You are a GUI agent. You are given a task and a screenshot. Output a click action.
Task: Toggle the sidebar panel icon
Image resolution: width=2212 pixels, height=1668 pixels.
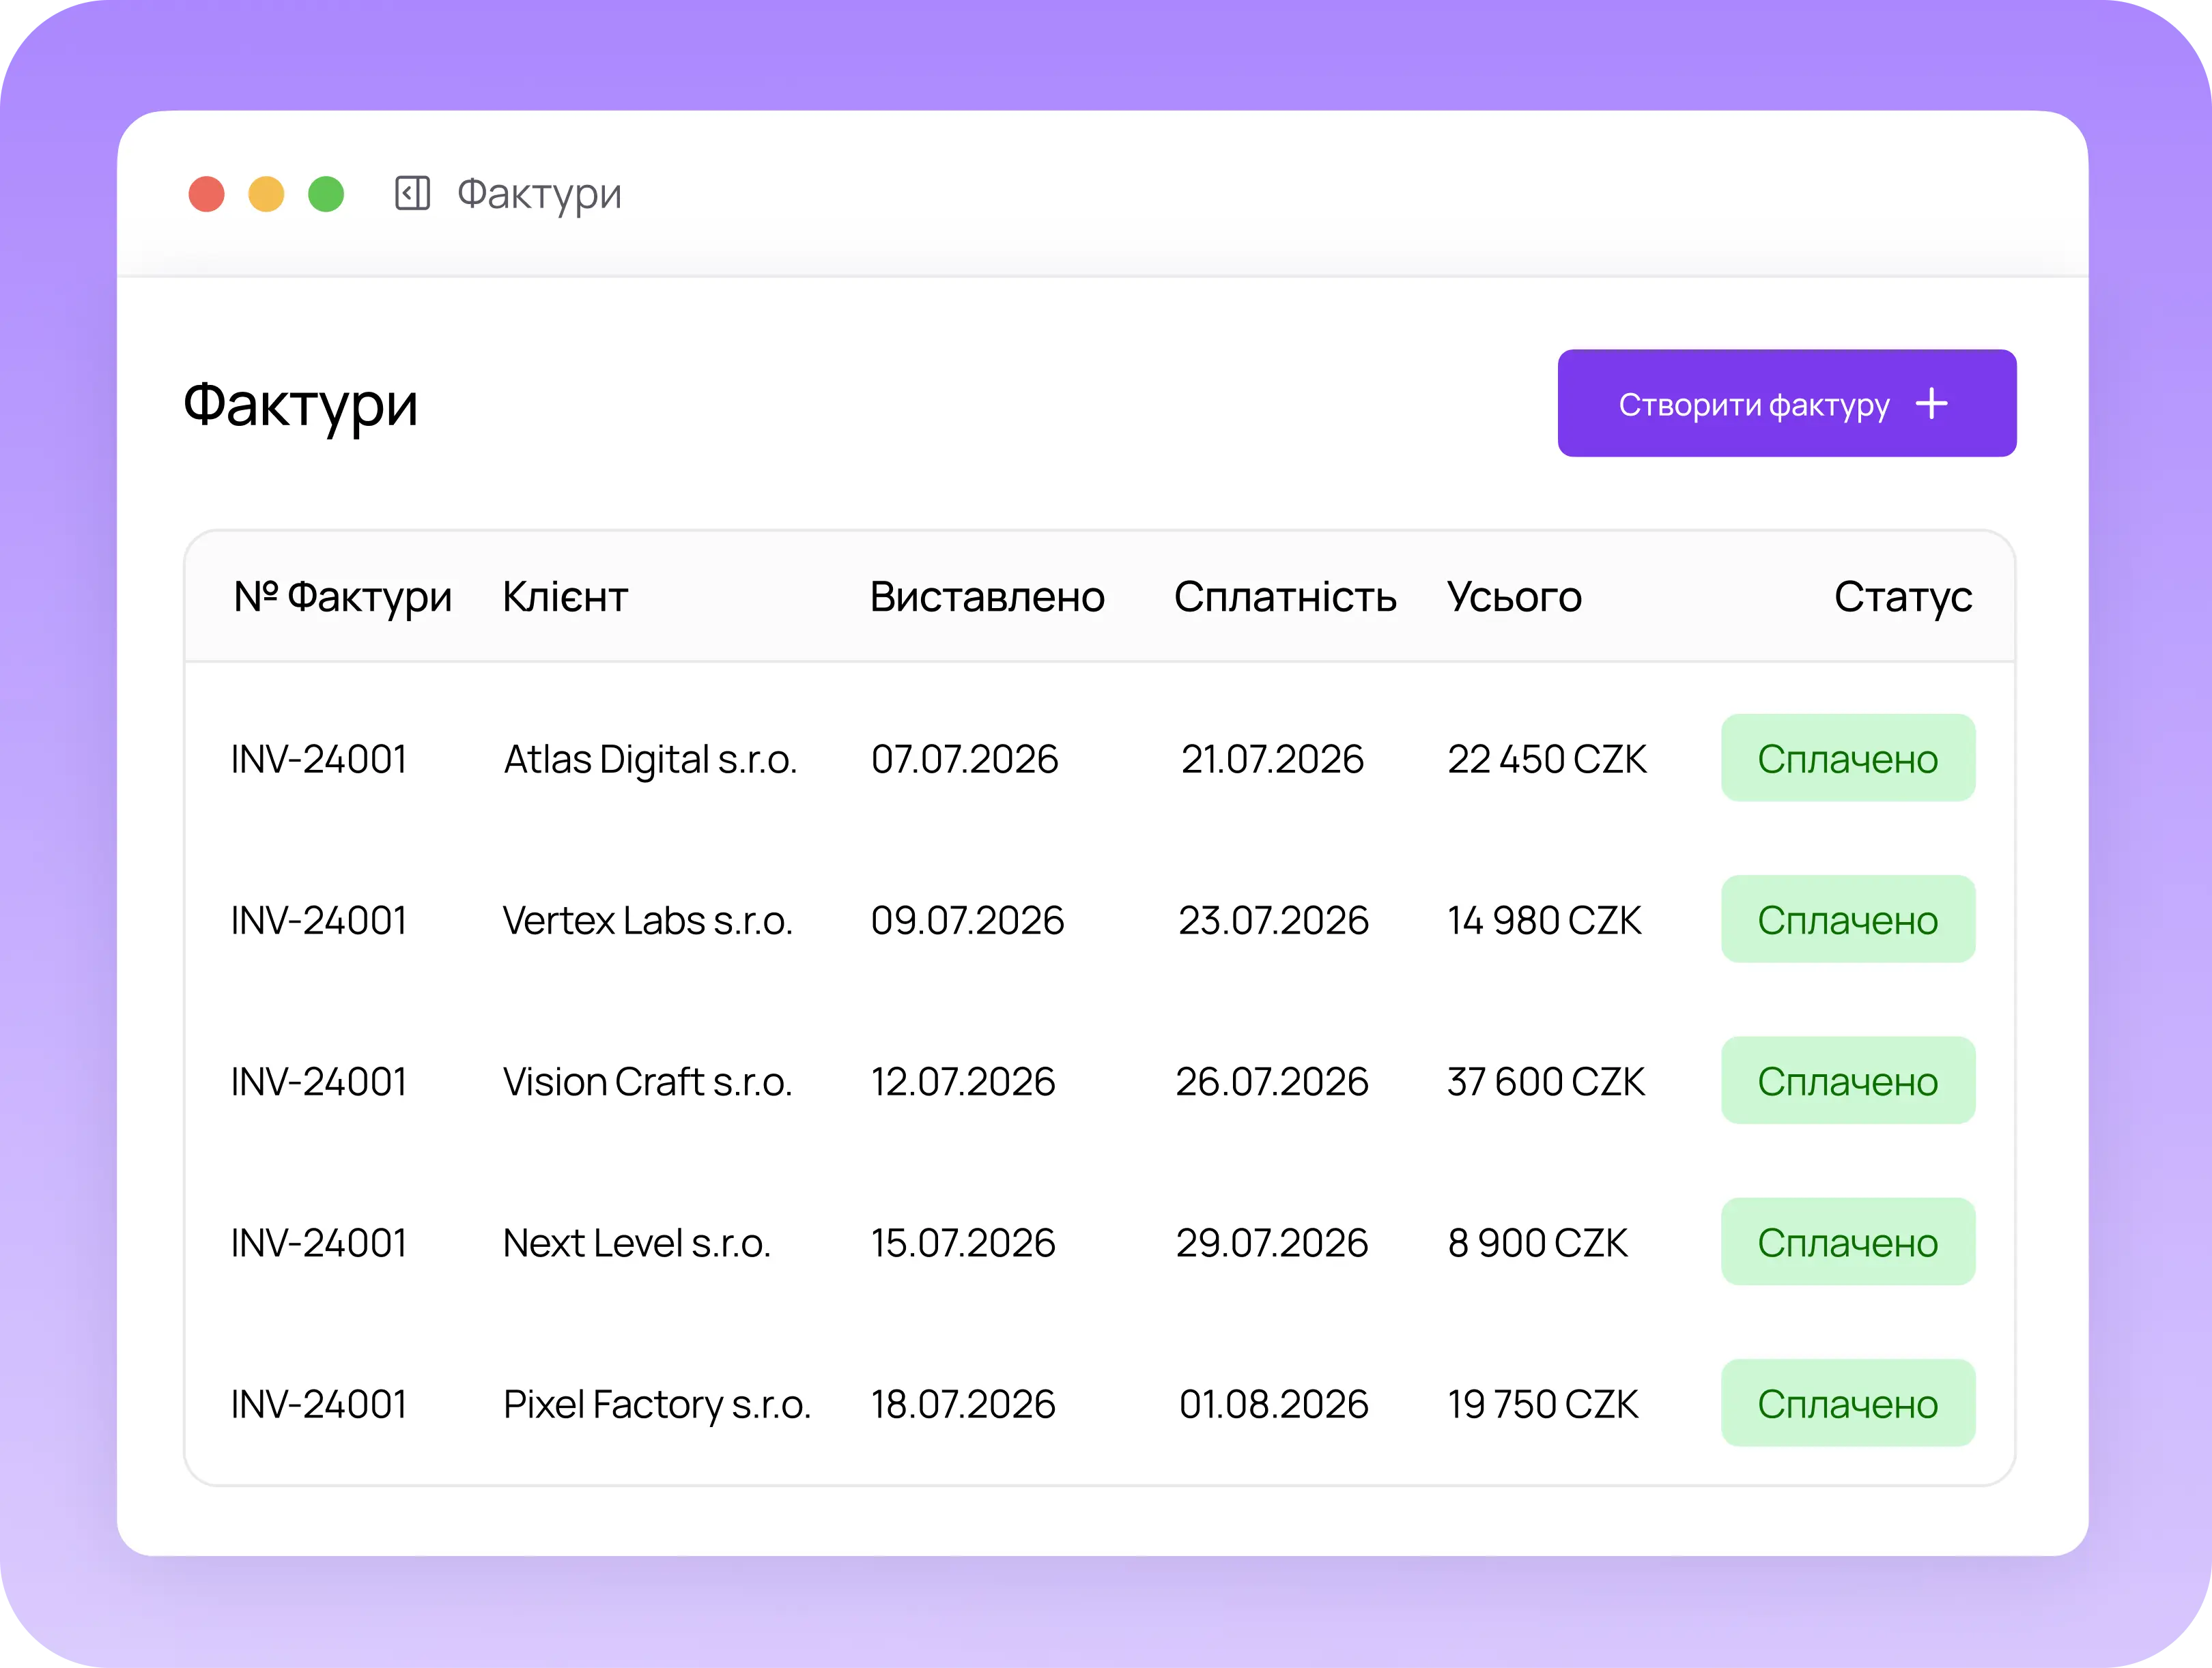point(412,193)
